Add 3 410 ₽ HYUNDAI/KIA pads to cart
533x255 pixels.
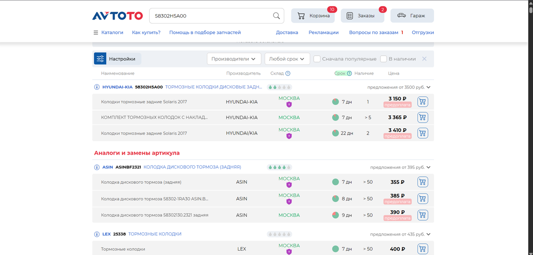pos(422,133)
